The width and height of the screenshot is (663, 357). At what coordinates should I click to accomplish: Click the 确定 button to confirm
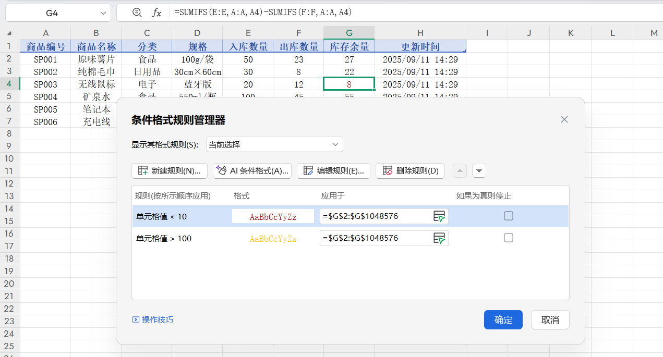point(503,319)
